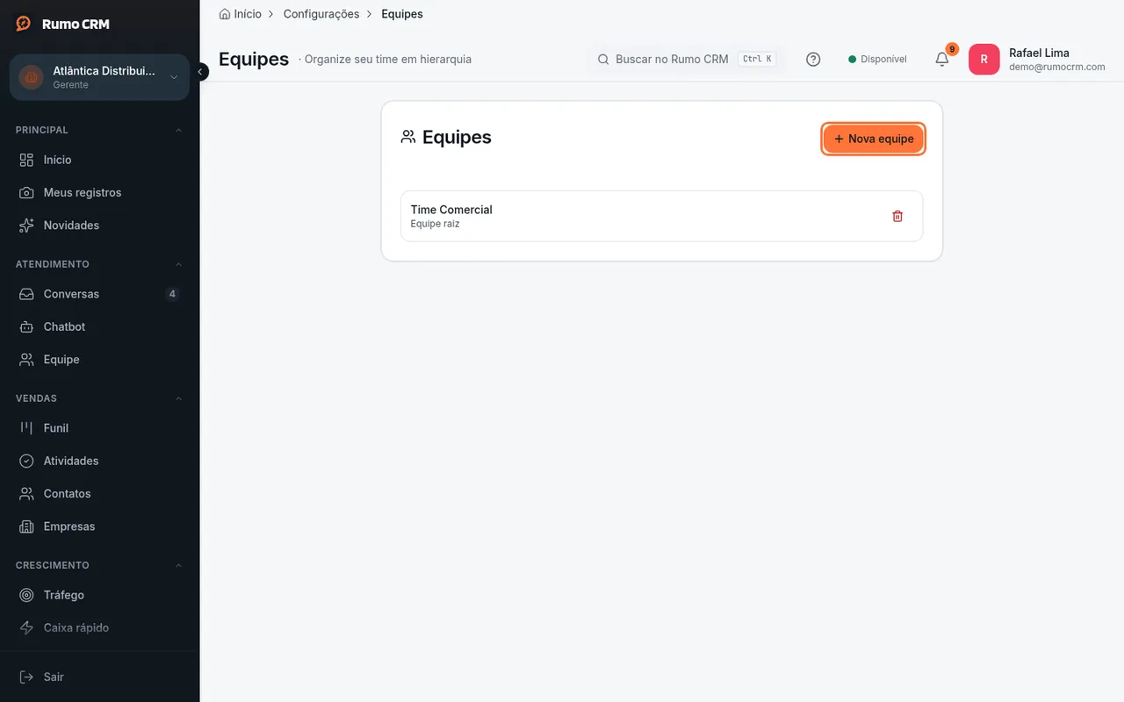
Task: Click the Configurações breadcrumb link
Action: click(321, 14)
